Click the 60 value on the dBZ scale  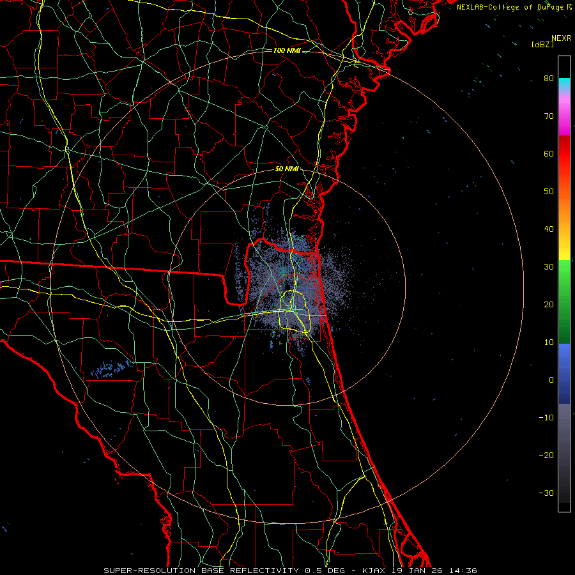[x=549, y=153]
